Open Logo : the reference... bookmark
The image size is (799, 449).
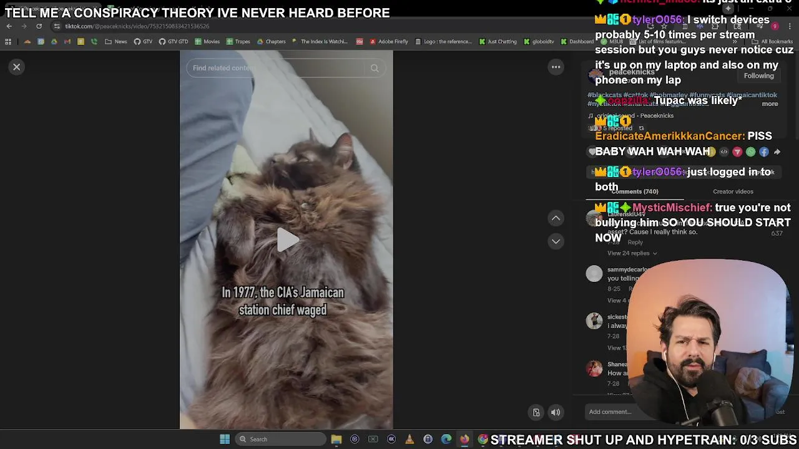tap(443, 42)
